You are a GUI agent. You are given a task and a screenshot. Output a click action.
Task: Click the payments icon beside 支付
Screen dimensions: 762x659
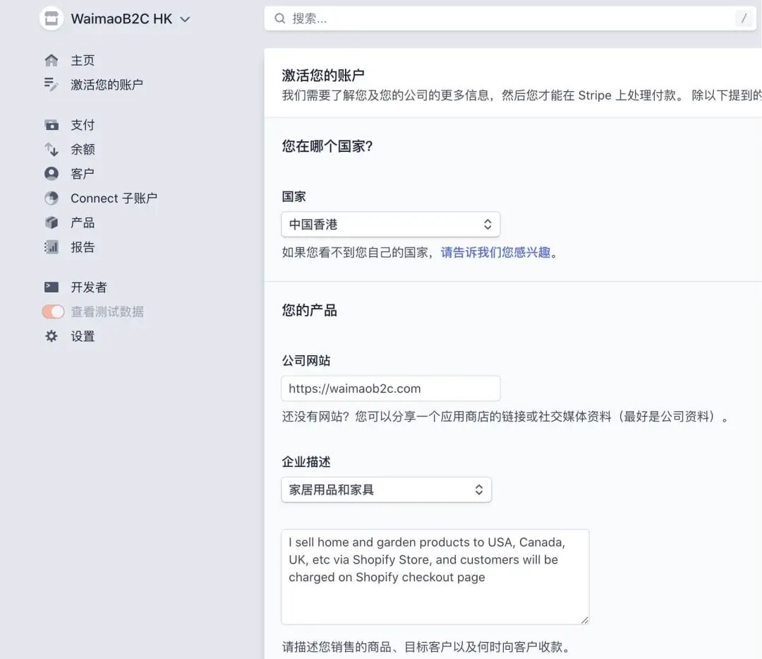click(x=51, y=125)
